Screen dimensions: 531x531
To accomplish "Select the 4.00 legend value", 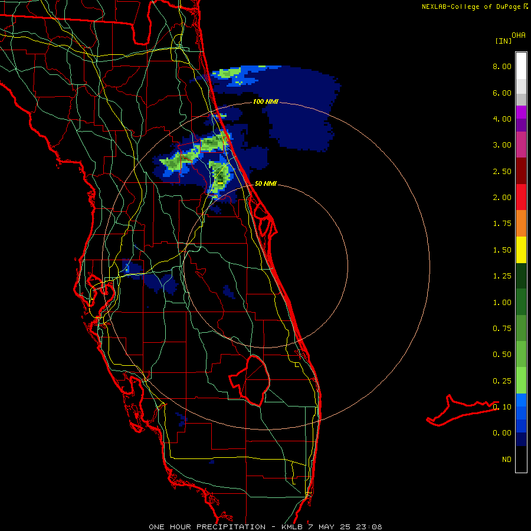I will click(x=502, y=119).
